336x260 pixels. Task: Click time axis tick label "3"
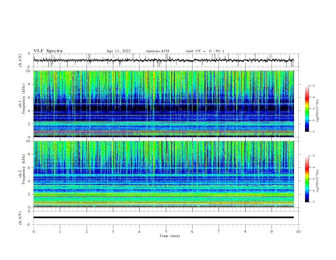[x=113, y=232]
